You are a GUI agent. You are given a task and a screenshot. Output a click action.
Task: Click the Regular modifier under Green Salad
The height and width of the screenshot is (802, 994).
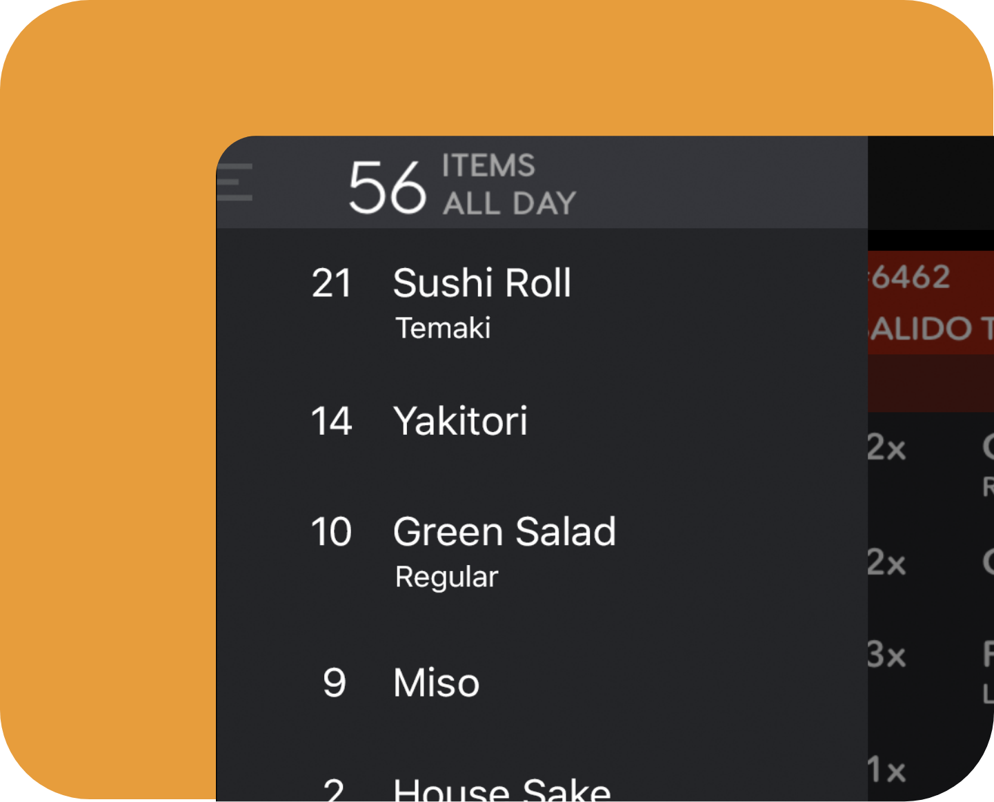pyautogui.click(x=446, y=577)
